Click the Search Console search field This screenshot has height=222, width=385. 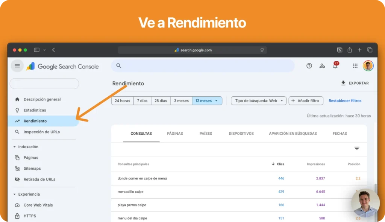pos(203,66)
